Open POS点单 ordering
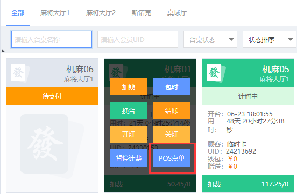Screen dimensions: 297x194 [x=172, y=158]
